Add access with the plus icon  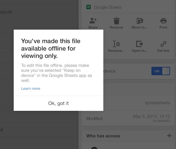169,136
